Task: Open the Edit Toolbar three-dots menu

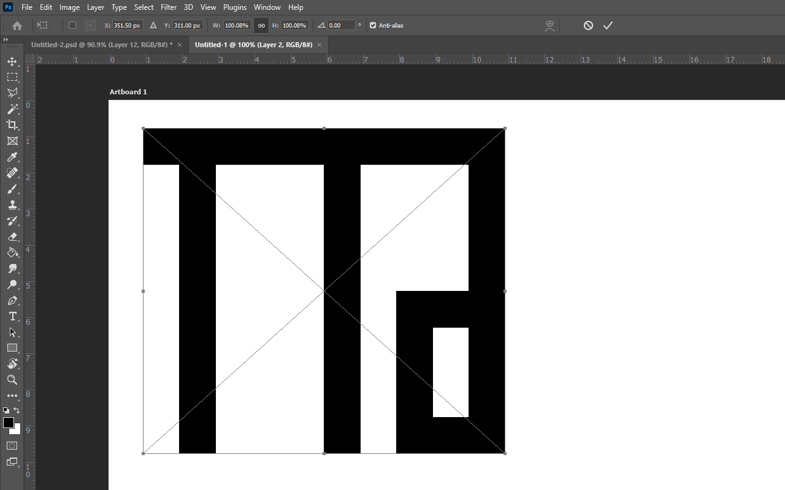Action: 12,396
